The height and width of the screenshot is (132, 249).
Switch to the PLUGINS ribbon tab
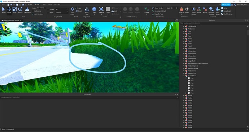click(x=57, y=5)
